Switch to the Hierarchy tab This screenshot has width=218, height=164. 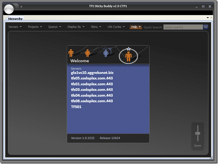pyautogui.click(x=15, y=19)
